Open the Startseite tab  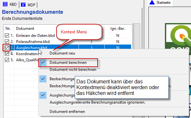(x=160, y=3)
